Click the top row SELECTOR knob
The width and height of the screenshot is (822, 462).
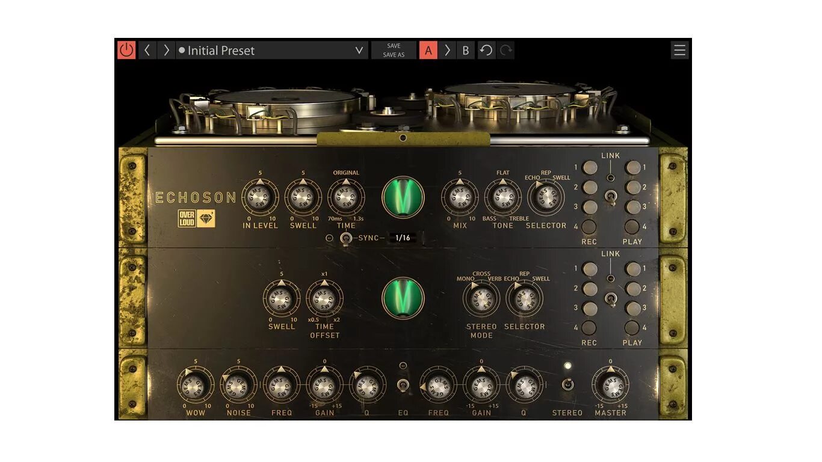tap(546, 197)
